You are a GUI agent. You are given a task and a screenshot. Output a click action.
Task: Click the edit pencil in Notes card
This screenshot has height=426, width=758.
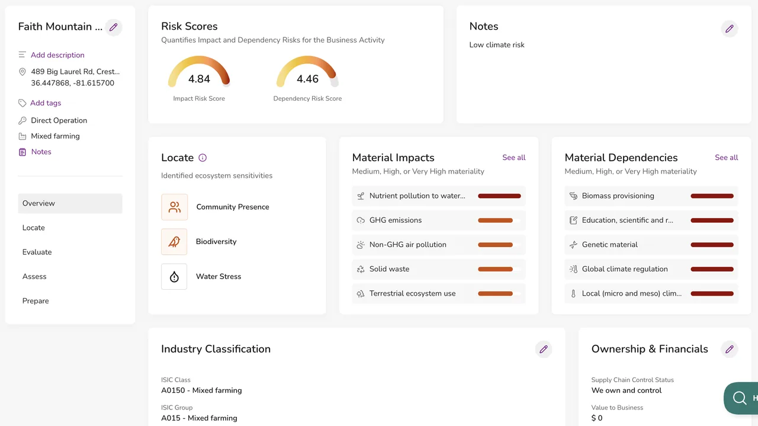coord(730,28)
